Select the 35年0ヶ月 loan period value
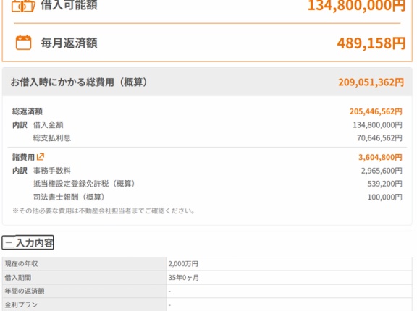 pos(183,278)
